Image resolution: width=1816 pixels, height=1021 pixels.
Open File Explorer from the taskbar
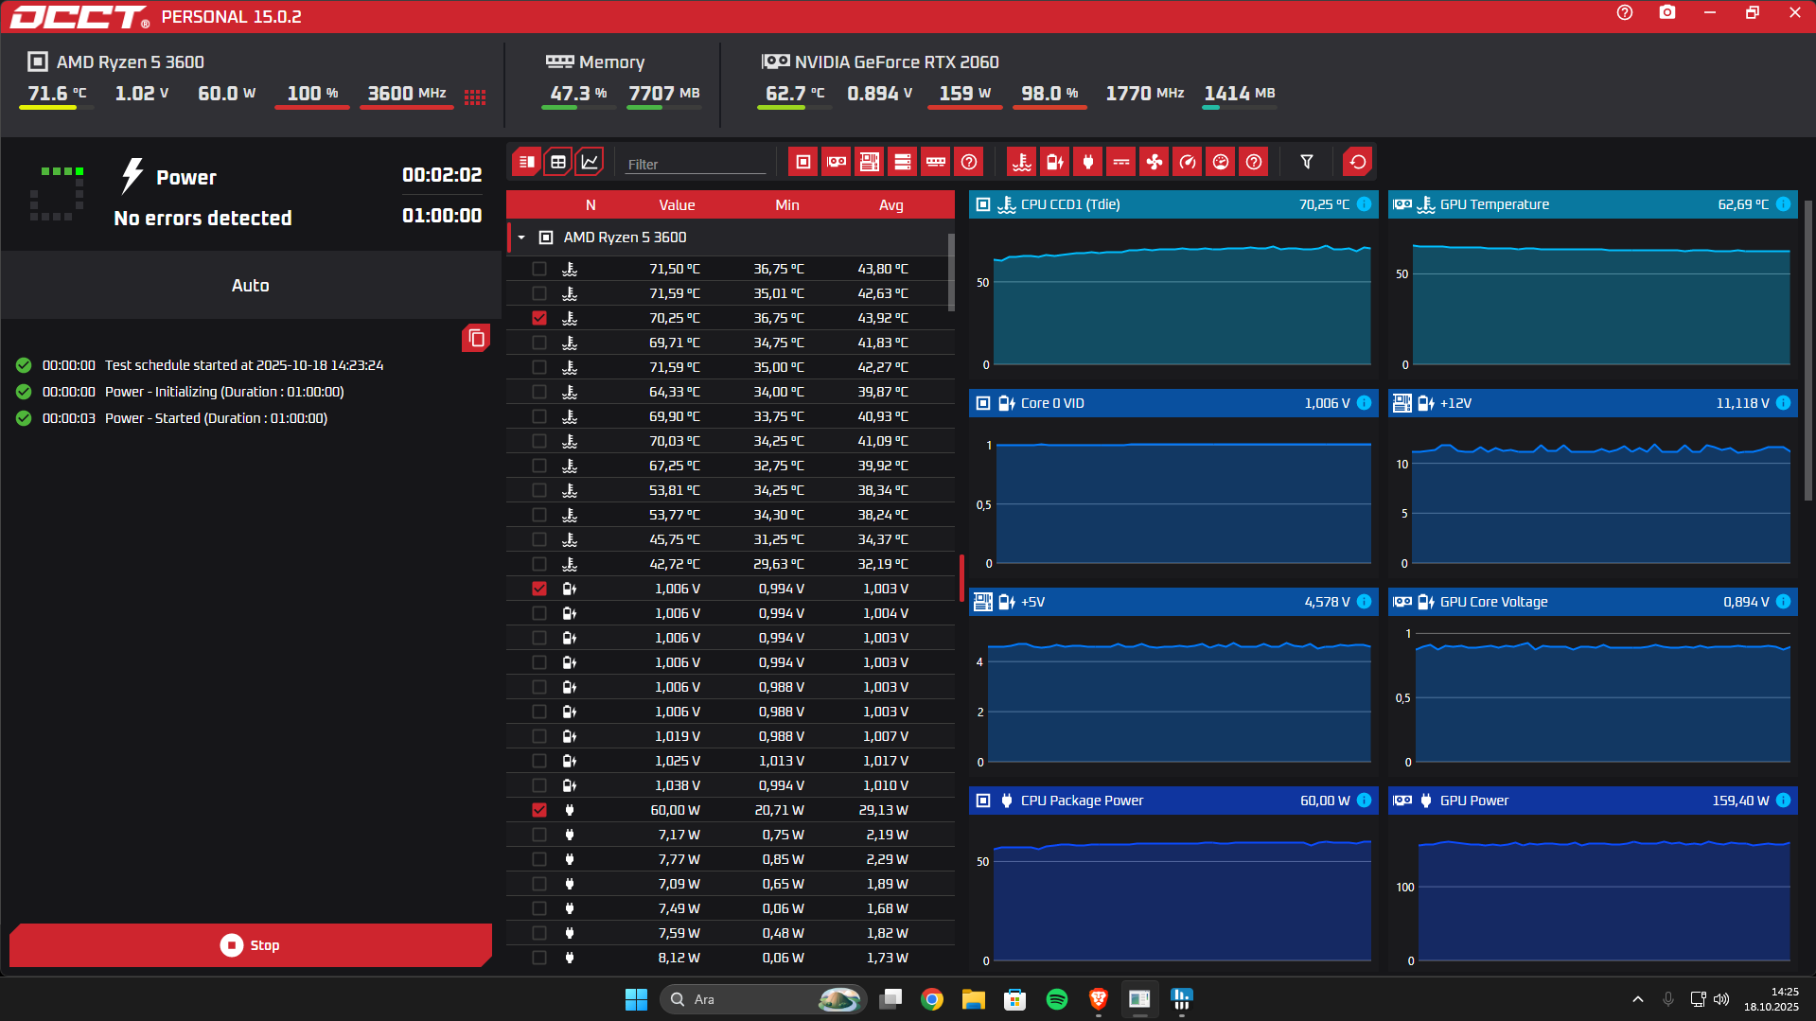(x=974, y=999)
